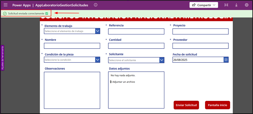Open the Ajustes de herramienta side tab
This screenshot has width=253, height=114.
(x=2, y=58)
